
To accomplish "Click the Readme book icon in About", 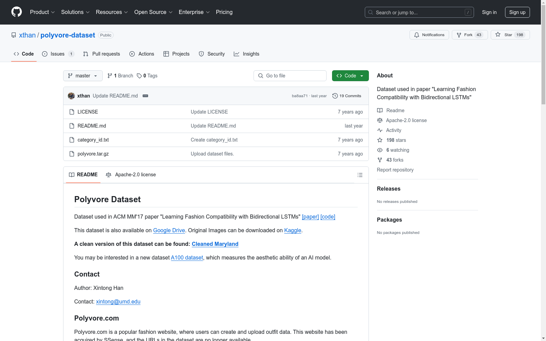I will point(380,110).
